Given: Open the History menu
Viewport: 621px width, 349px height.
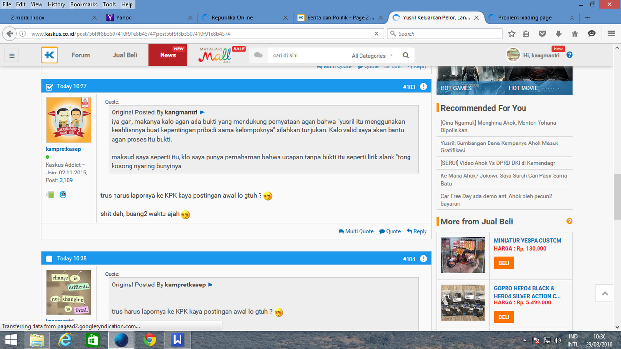Looking at the screenshot, I should pyautogui.click(x=56, y=4).
